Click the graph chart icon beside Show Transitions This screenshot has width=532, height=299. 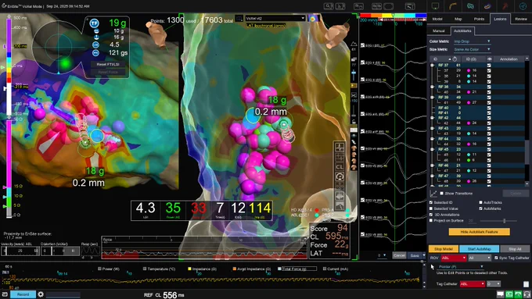tap(433, 194)
